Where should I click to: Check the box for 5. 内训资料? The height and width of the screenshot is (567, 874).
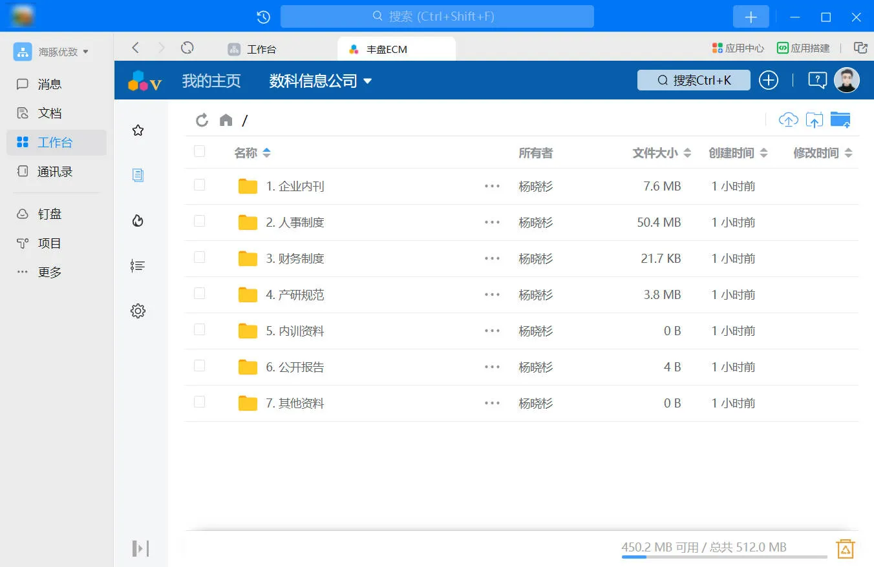click(199, 329)
